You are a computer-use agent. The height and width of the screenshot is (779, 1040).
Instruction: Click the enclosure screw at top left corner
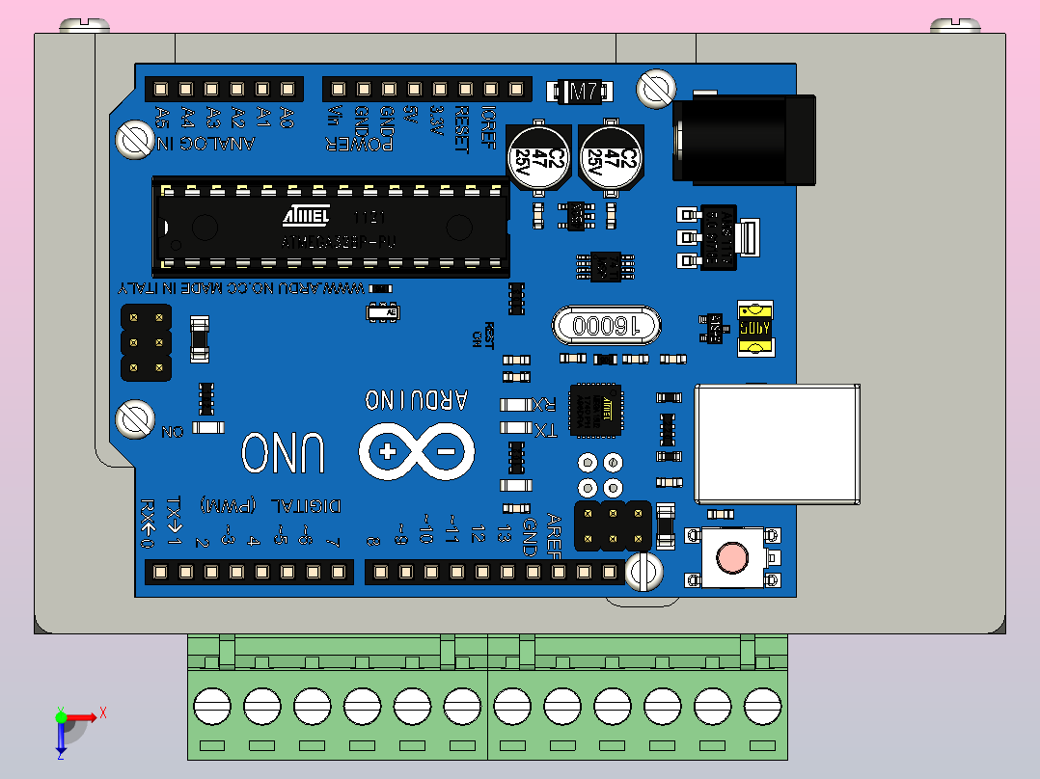click(85, 26)
